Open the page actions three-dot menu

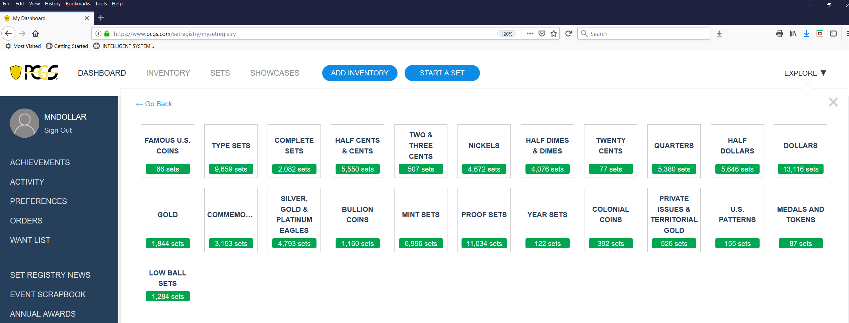coord(530,34)
